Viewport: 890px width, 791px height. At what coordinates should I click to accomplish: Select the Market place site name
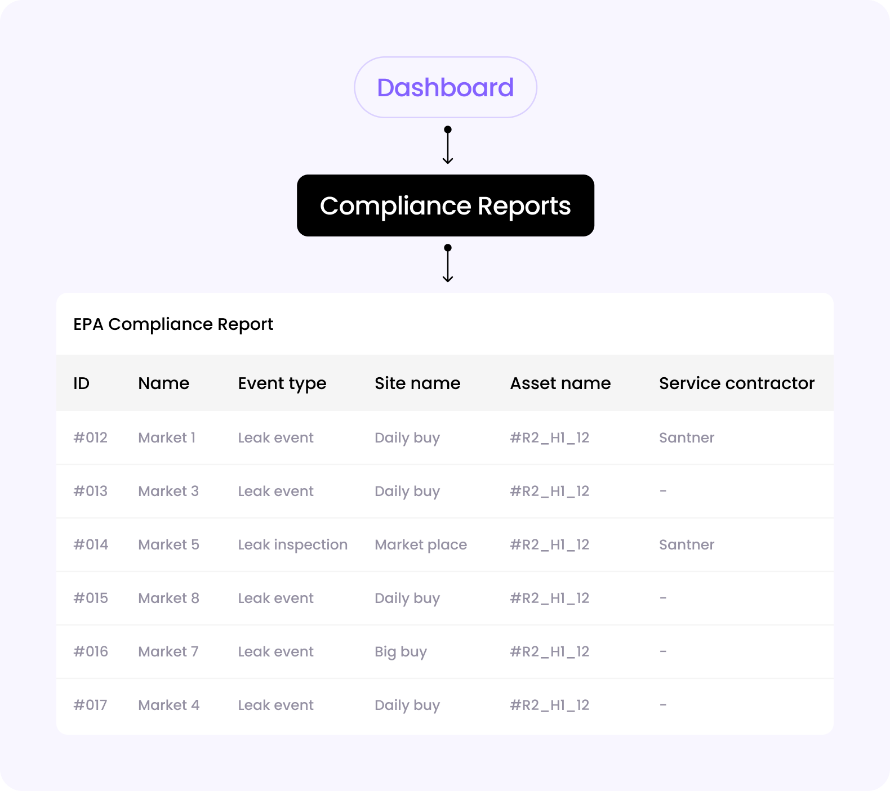tap(421, 545)
